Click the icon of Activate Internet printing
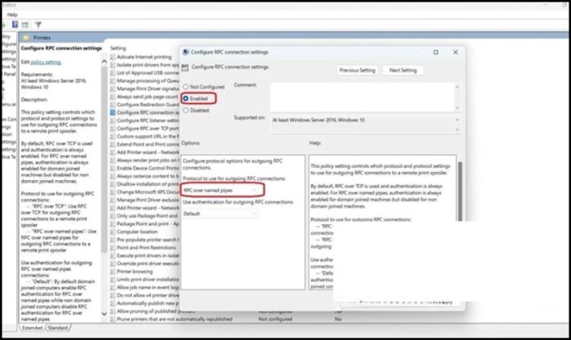This screenshot has height=340, width=571. (113, 57)
